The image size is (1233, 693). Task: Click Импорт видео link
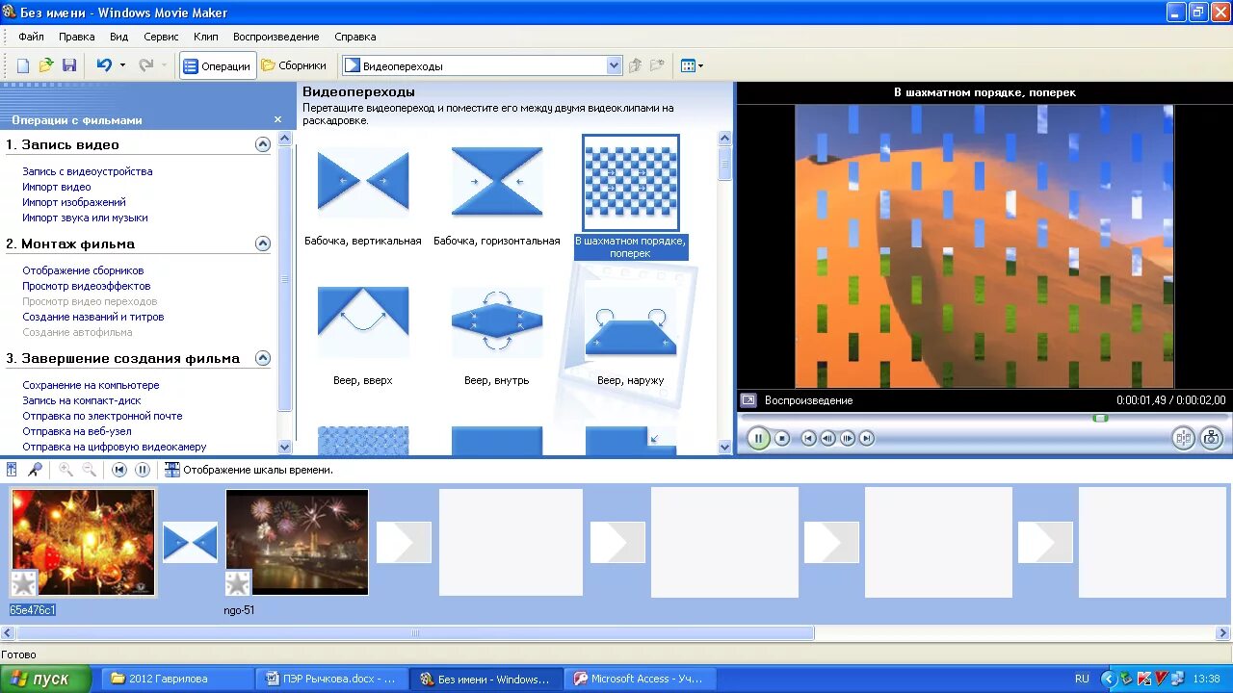pyautogui.click(x=57, y=187)
